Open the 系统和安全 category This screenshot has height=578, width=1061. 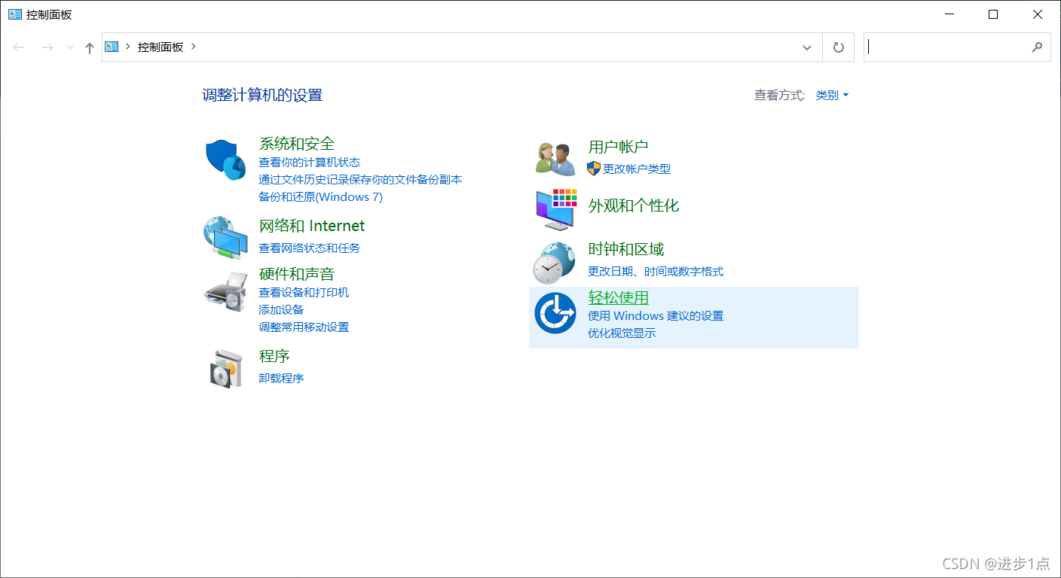coord(297,144)
